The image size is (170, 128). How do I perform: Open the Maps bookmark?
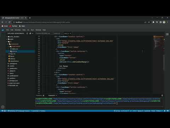(x=22, y=26)
